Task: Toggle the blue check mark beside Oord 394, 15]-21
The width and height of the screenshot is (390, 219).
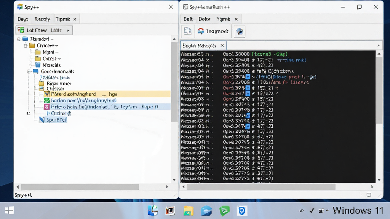Action: (248, 88)
